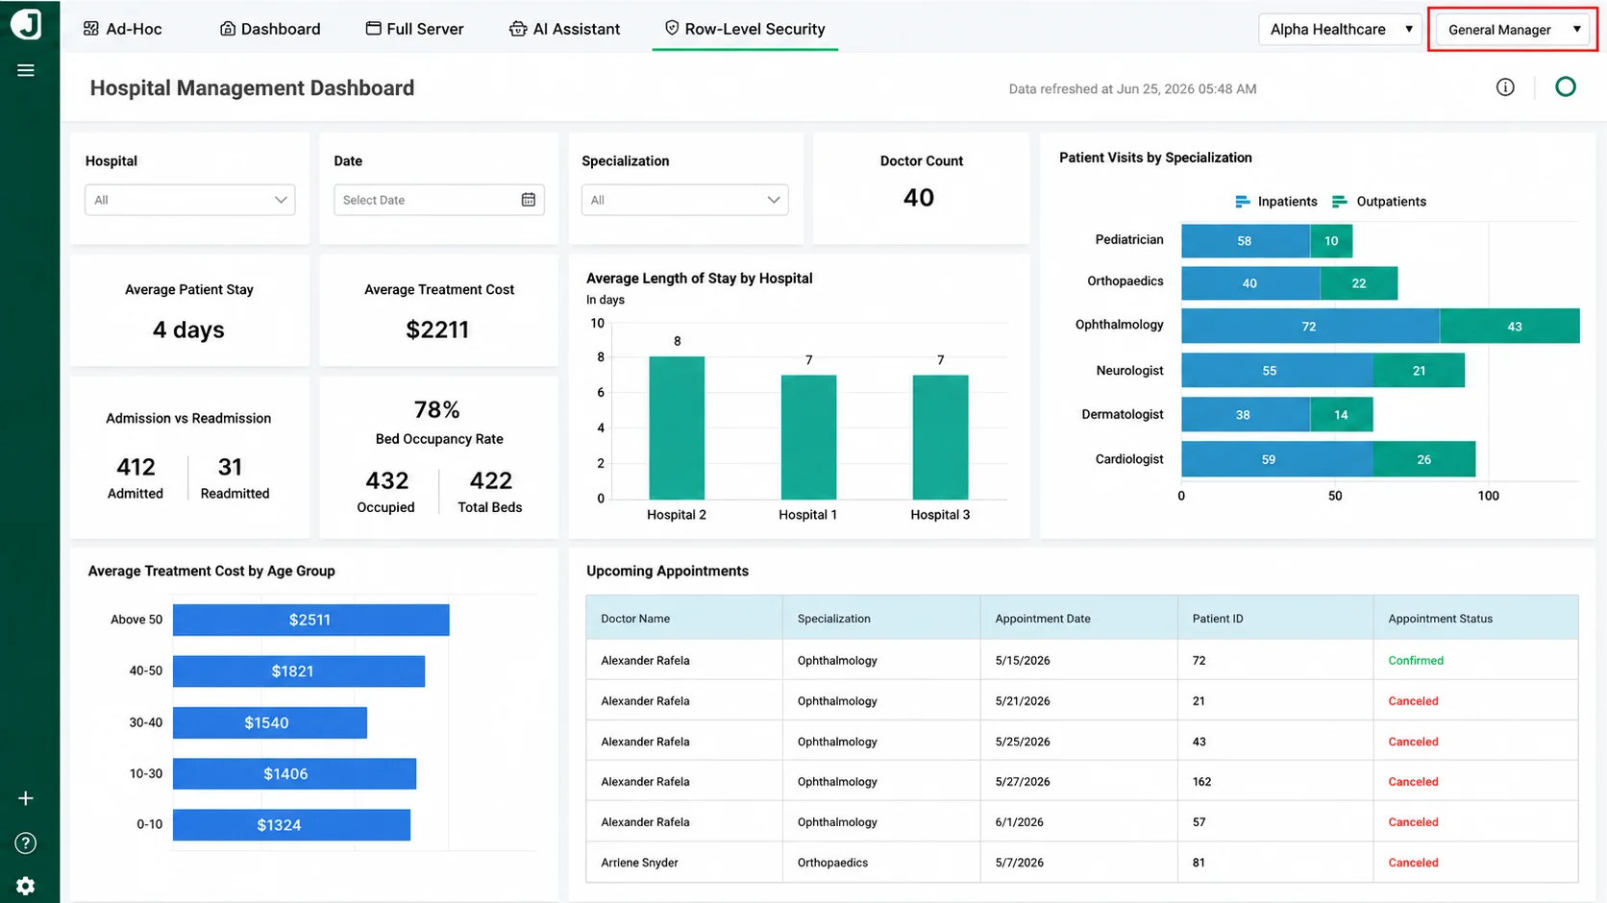
Task: Click the 0-10 bar showing $1324
Action: click(291, 825)
